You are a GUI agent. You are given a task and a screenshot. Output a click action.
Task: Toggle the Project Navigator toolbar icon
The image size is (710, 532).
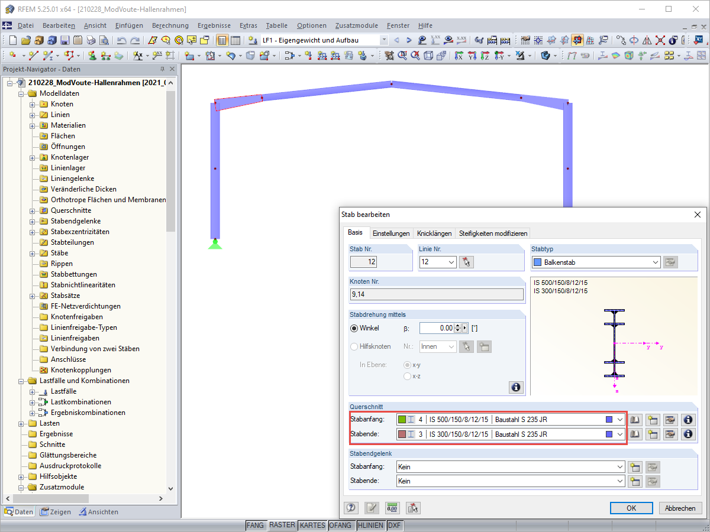tap(222, 40)
